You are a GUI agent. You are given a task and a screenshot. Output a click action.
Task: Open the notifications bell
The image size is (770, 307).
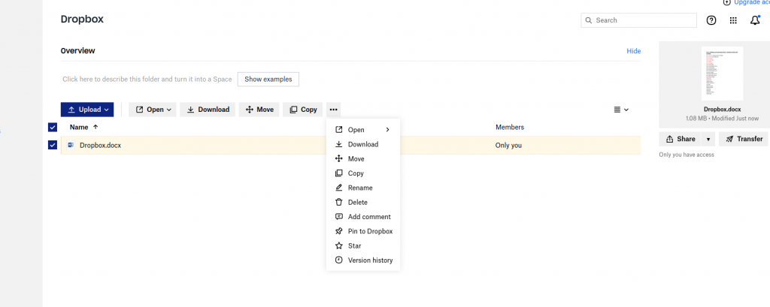coord(755,20)
